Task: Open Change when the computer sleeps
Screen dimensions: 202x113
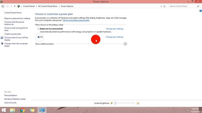Action: tap(16, 45)
